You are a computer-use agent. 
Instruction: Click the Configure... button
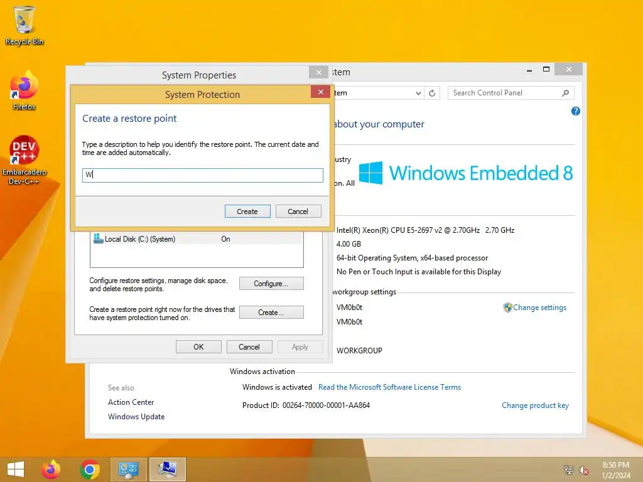[271, 284]
